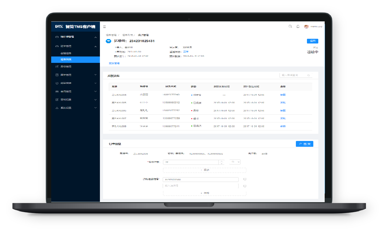Screen dimensions: 385x234
Task: Click the 正常 monitoring status link
Action: (x=186, y=52)
